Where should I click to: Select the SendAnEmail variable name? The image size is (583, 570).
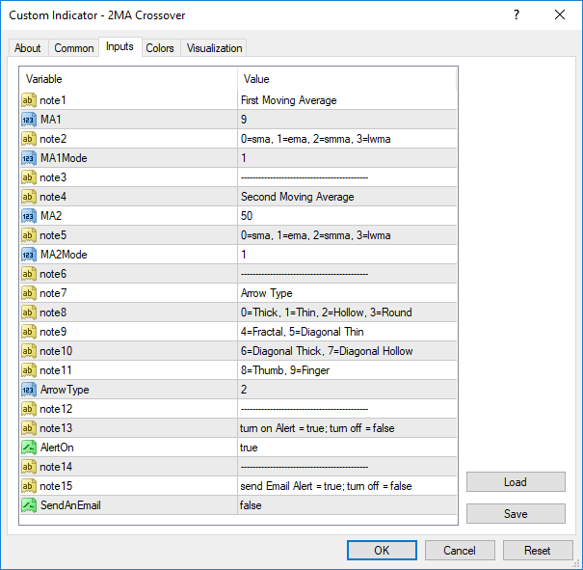(70, 505)
